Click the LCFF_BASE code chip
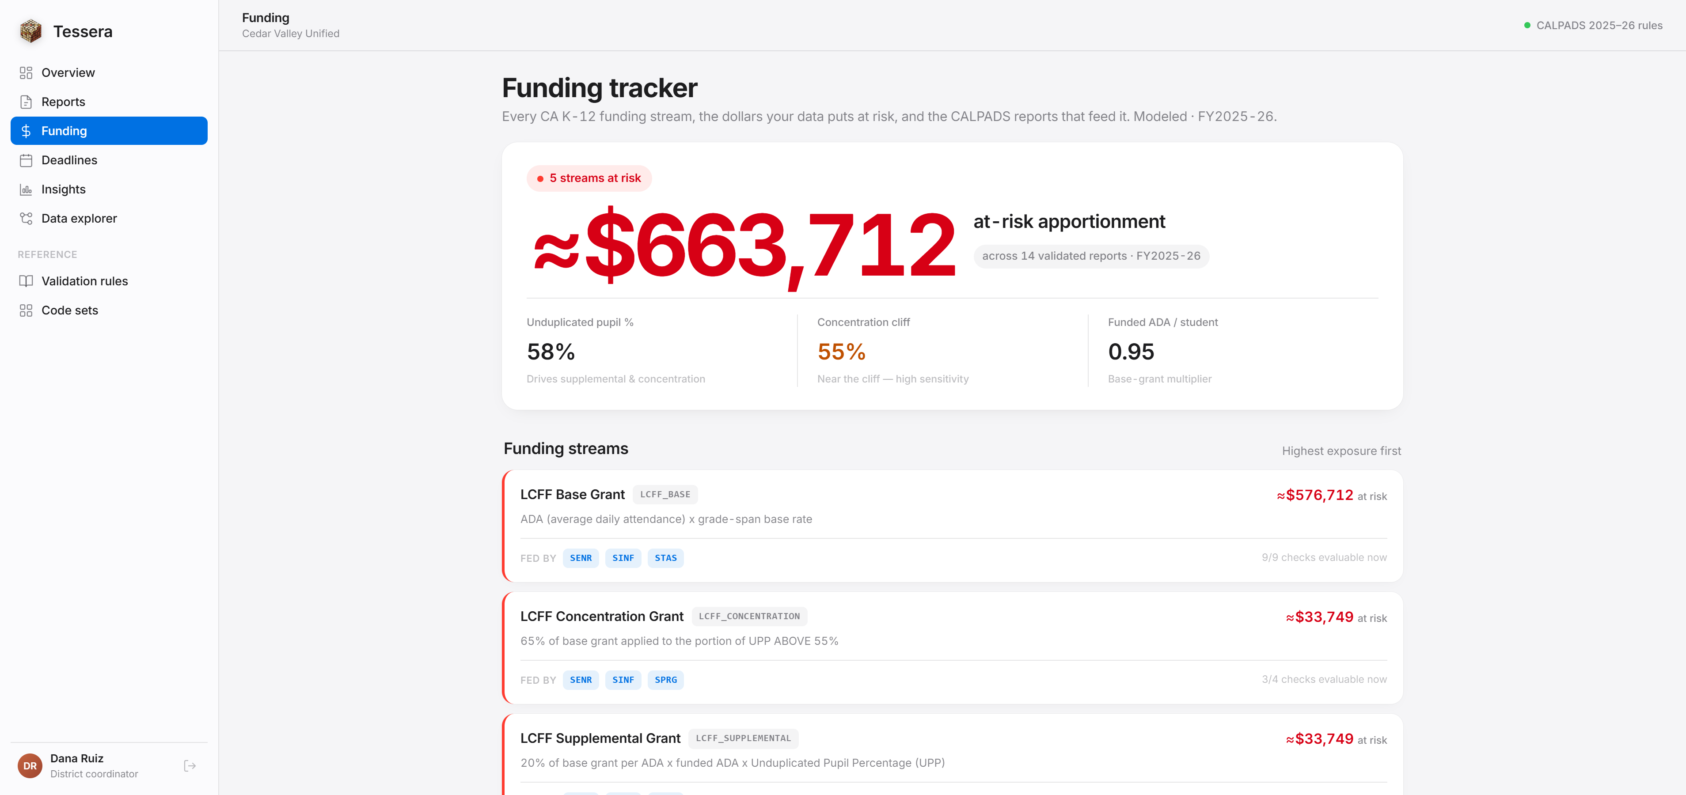 pyautogui.click(x=665, y=495)
